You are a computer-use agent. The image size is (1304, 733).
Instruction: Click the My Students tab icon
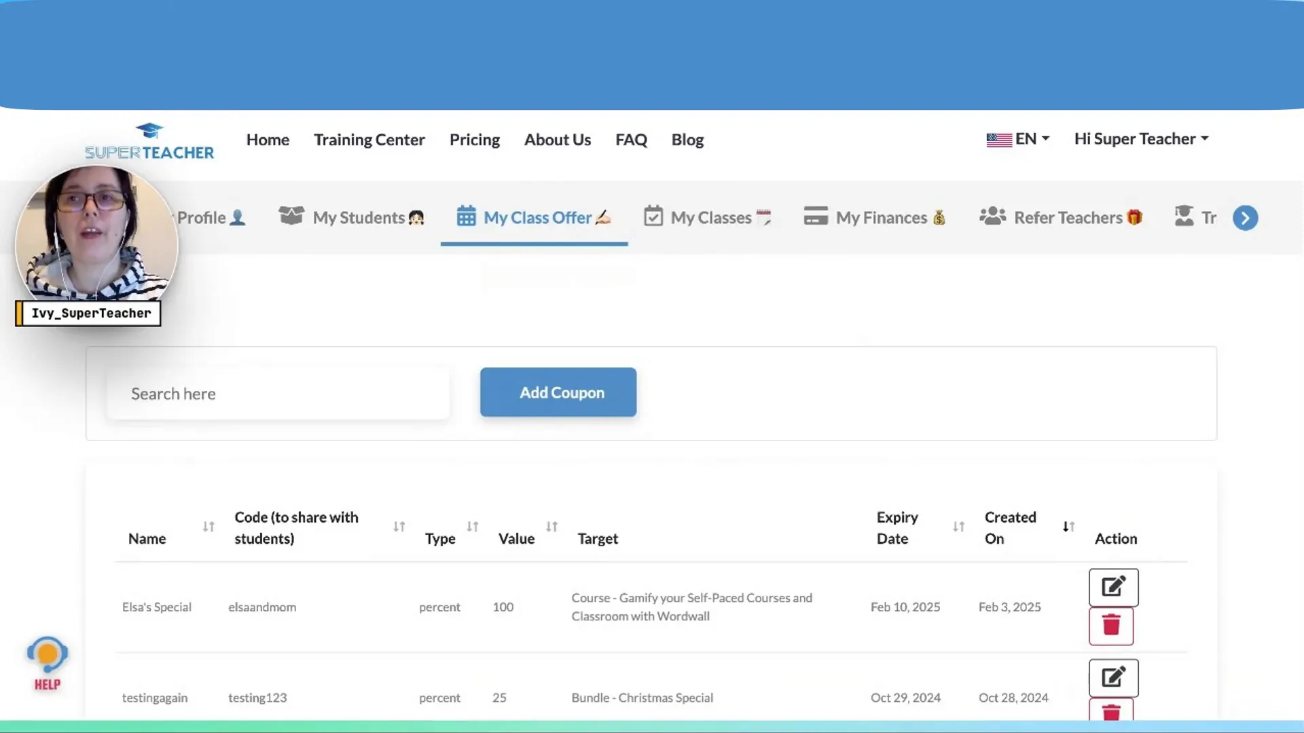(291, 217)
